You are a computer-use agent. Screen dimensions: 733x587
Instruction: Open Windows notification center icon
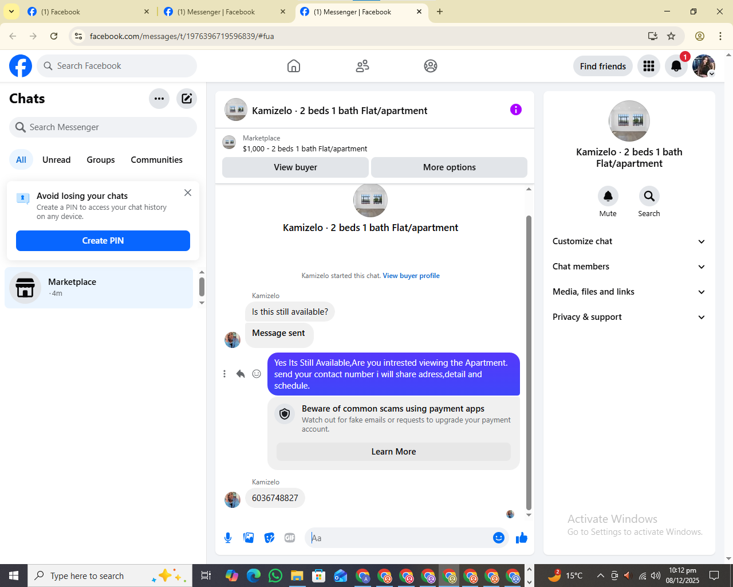[714, 576]
